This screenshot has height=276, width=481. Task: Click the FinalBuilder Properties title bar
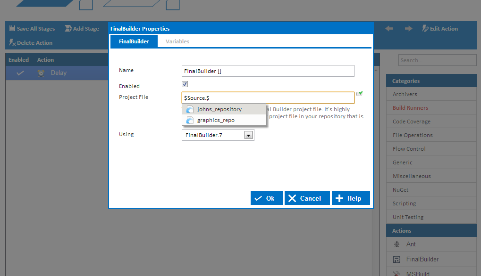241,28
